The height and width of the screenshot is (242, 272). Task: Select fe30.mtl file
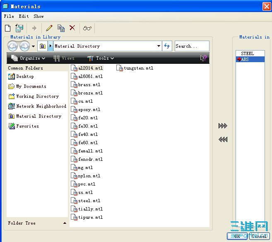click(x=84, y=126)
